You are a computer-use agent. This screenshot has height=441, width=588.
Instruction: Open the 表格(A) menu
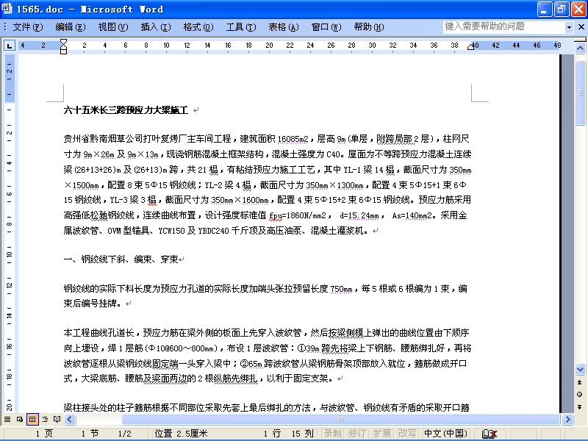(284, 27)
